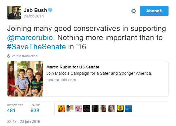Click the blue verified badge
The image size is (176, 126).
click(x=50, y=10)
